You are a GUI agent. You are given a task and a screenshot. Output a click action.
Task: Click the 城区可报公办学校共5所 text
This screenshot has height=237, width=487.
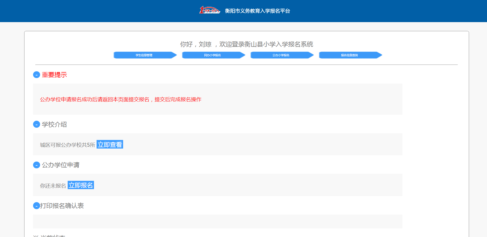click(x=67, y=145)
